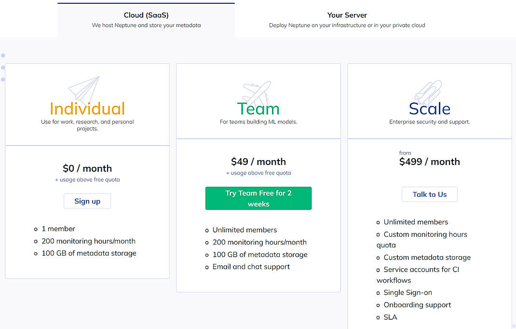Click the $49 / month price text
516x329 pixels.
coord(258,161)
